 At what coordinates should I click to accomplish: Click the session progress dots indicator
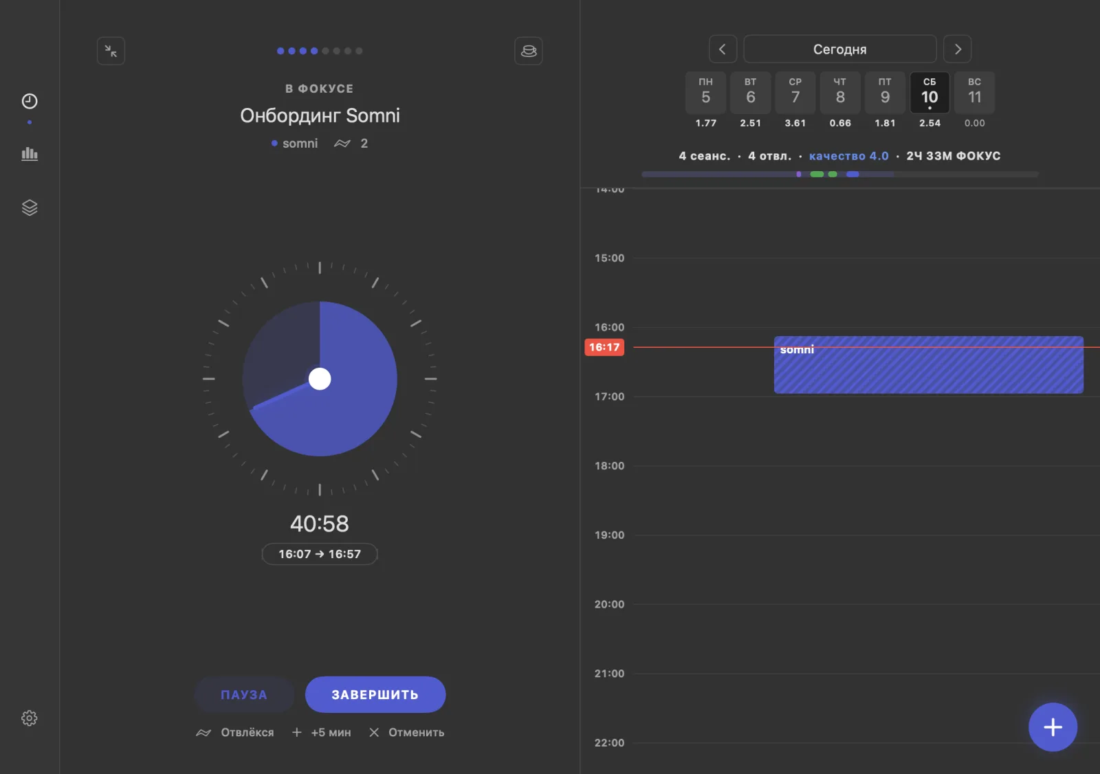coord(320,51)
